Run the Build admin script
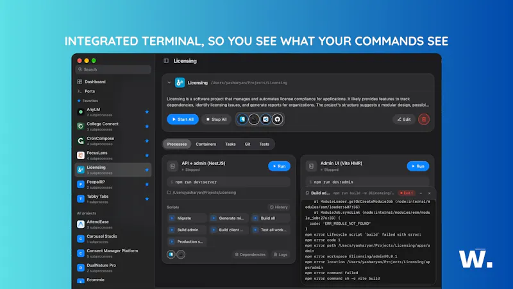 pyautogui.click(x=187, y=230)
